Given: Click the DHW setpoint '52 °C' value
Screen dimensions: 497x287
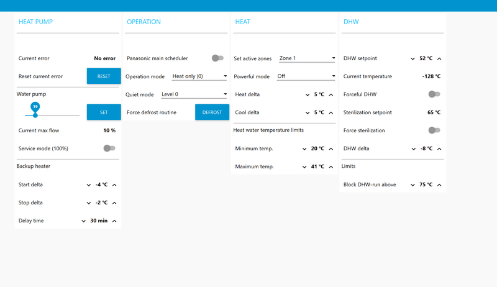Looking at the screenshot, I should pos(426,58).
